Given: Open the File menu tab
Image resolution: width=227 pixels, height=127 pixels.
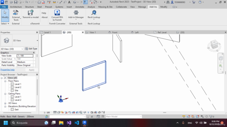Looking at the screenshot, I should click(4, 7).
